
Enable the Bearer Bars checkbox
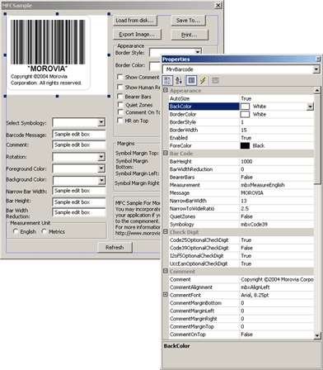(120, 97)
